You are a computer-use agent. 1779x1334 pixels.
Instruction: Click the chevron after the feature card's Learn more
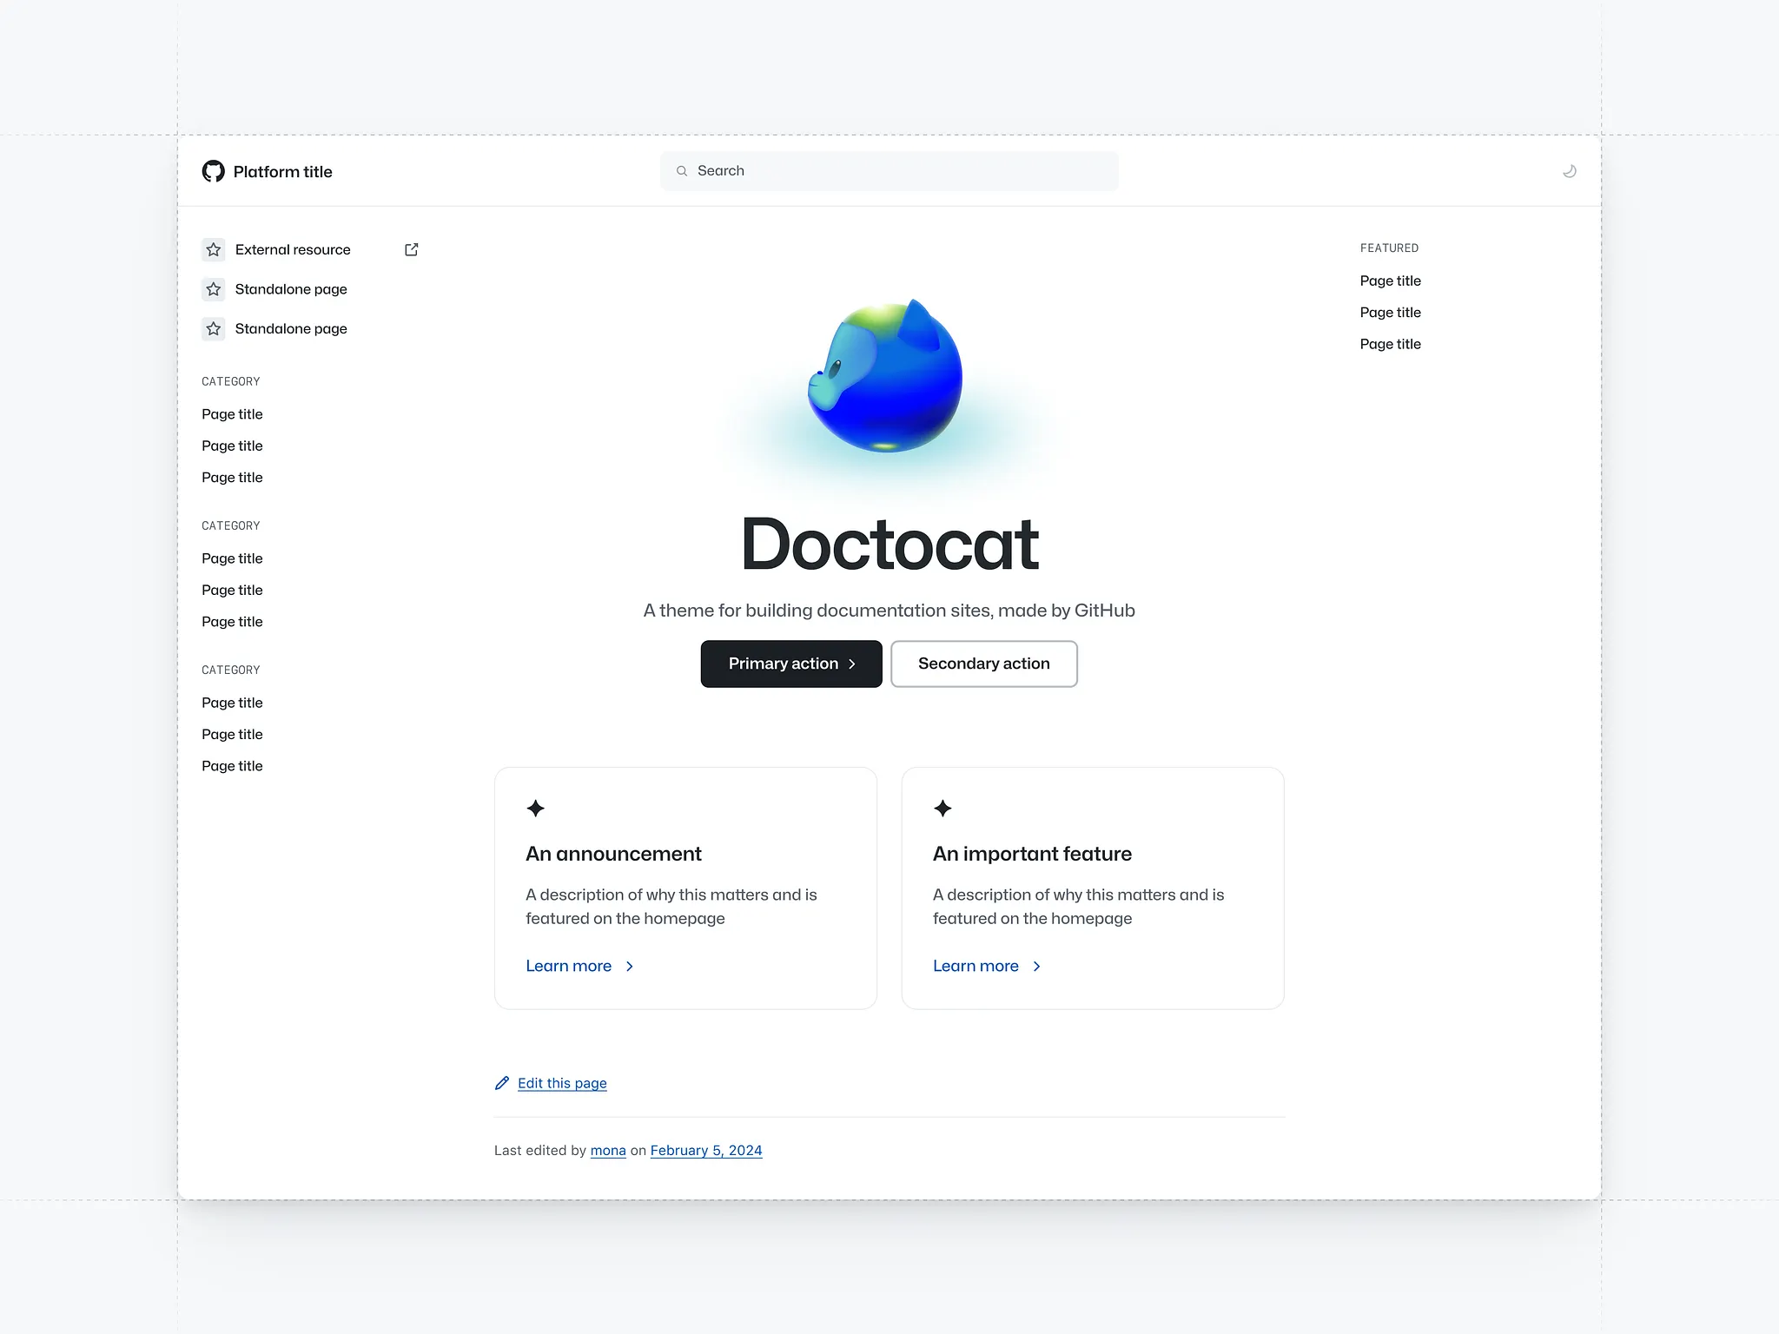pyautogui.click(x=1035, y=966)
